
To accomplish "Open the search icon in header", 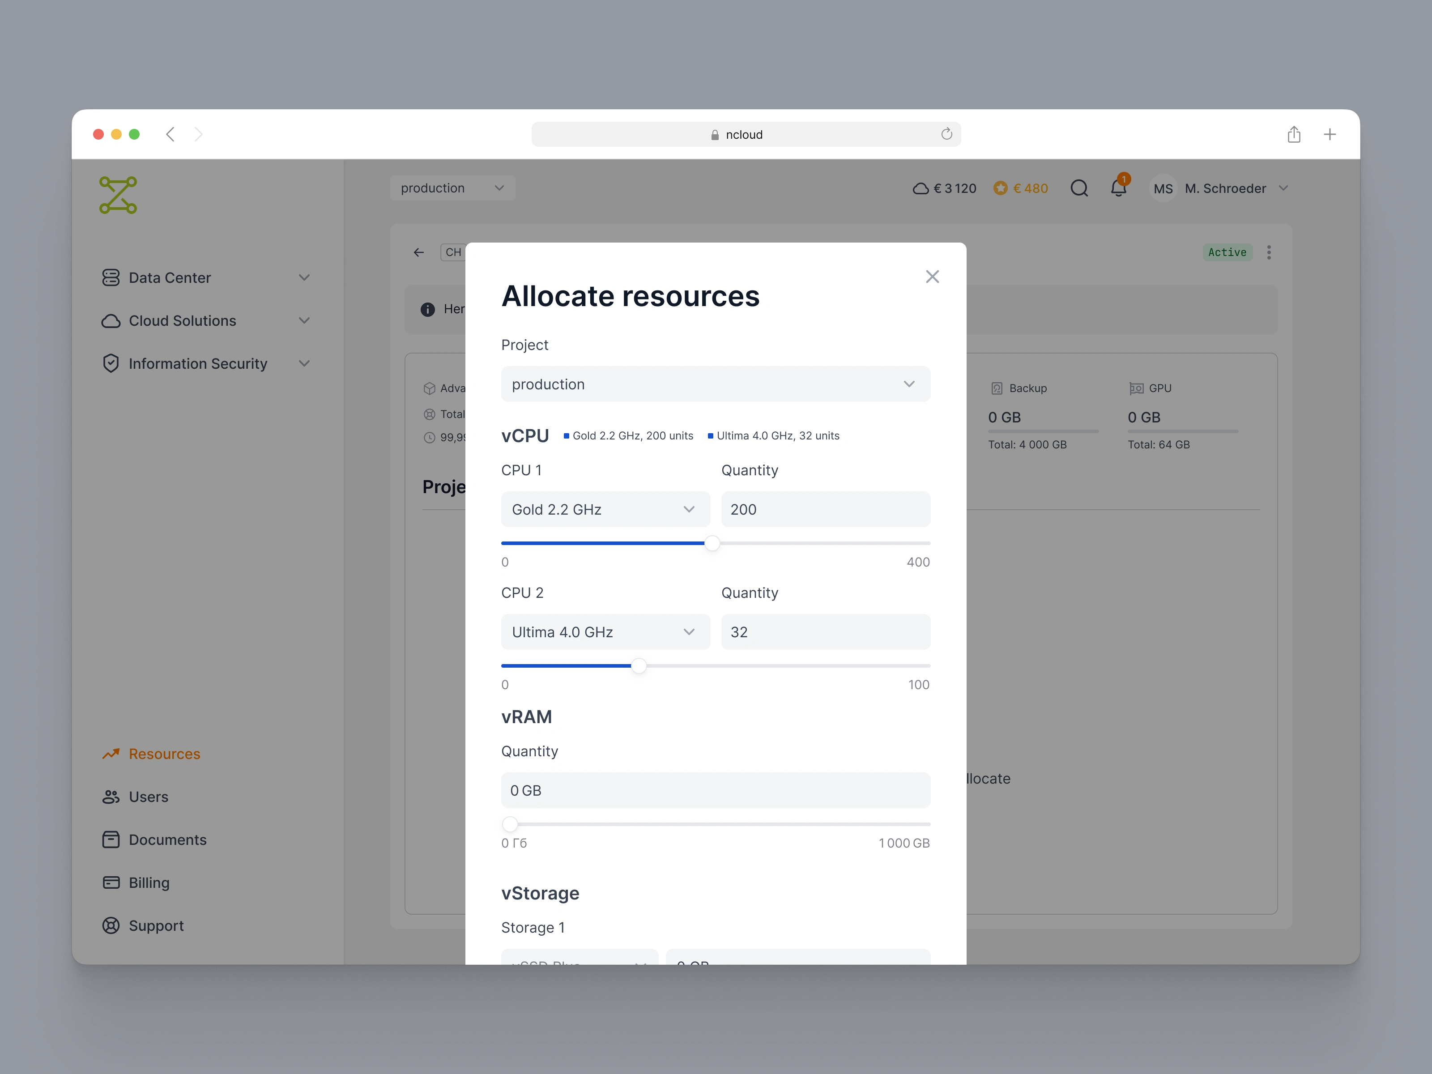I will (1078, 188).
